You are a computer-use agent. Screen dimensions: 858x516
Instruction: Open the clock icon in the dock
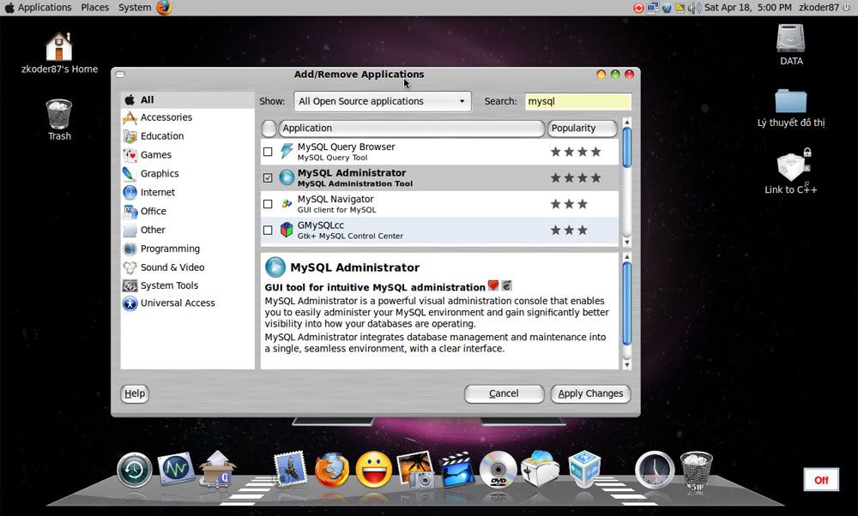point(655,470)
